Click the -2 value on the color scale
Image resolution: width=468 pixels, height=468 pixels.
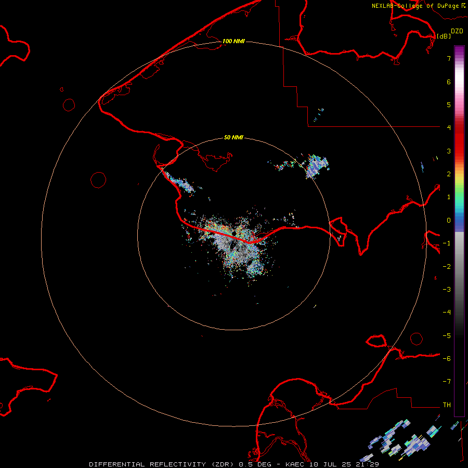coord(447,266)
